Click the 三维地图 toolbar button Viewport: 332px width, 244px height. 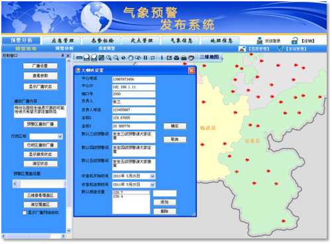point(209,57)
